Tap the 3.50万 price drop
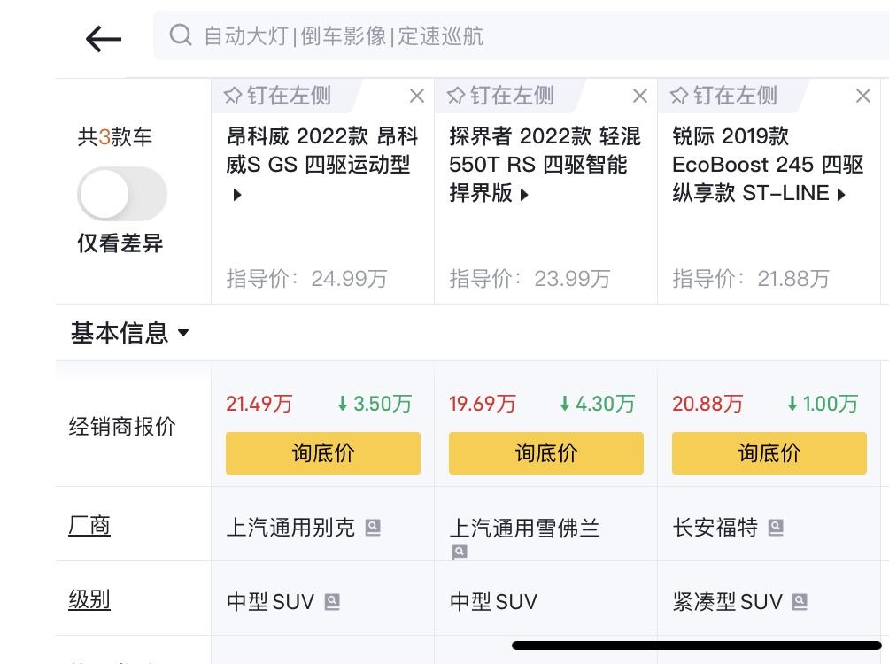This screenshot has width=889, height=664. [375, 404]
